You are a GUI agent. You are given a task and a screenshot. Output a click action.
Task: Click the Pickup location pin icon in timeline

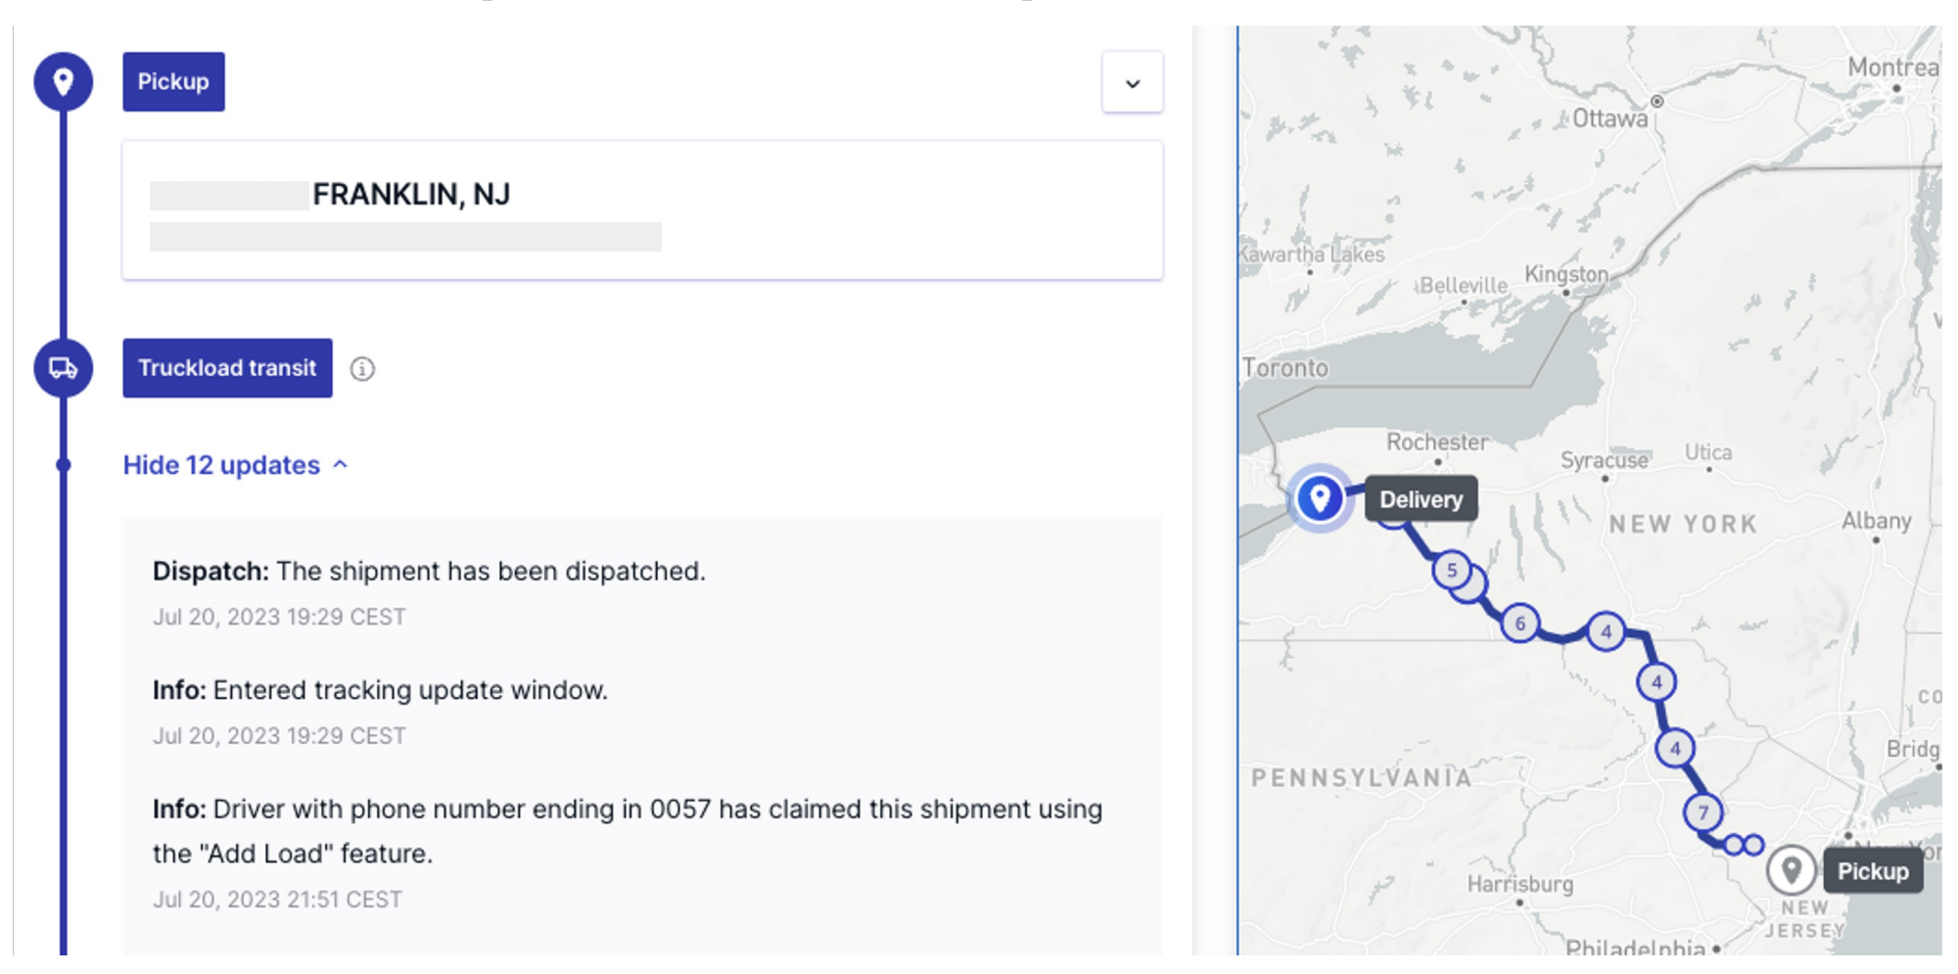(x=64, y=81)
